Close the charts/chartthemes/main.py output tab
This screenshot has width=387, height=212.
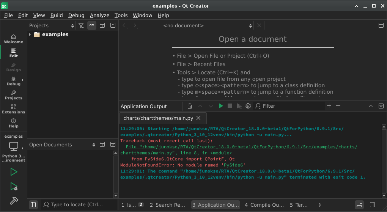point(198,118)
